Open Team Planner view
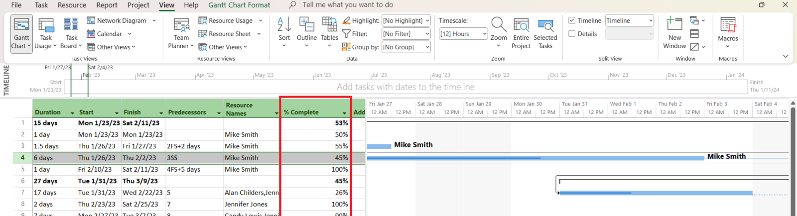Image resolution: width=797 pixels, height=216 pixels. (181, 34)
